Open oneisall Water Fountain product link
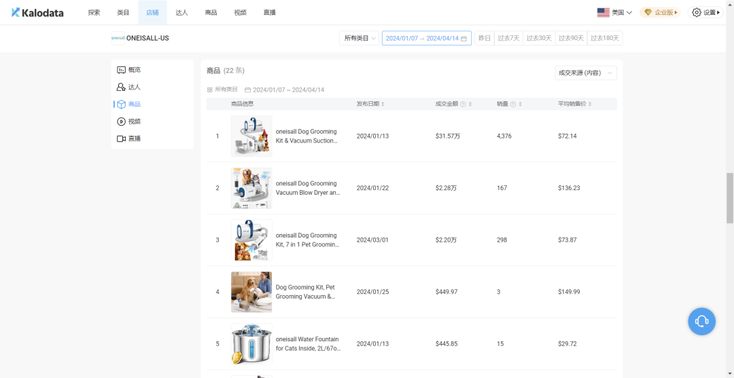The height and width of the screenshot is (378, 734). coord(307,343)
